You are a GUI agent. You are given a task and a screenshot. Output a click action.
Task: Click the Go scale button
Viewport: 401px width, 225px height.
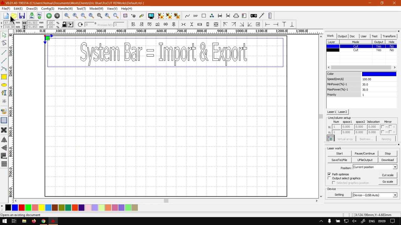click(388, 182)
